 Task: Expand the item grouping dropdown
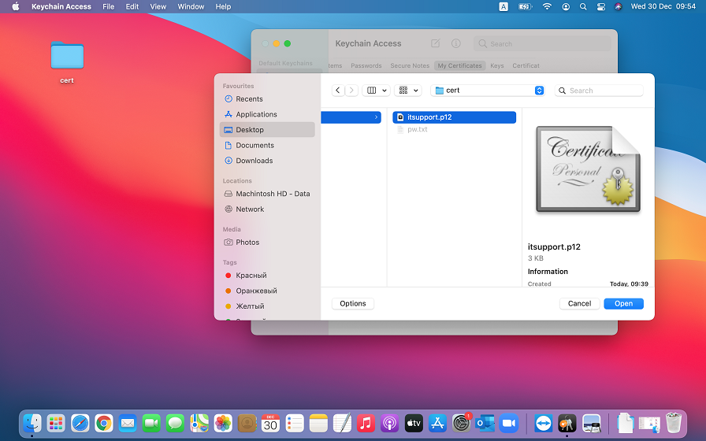coord(408,91)
